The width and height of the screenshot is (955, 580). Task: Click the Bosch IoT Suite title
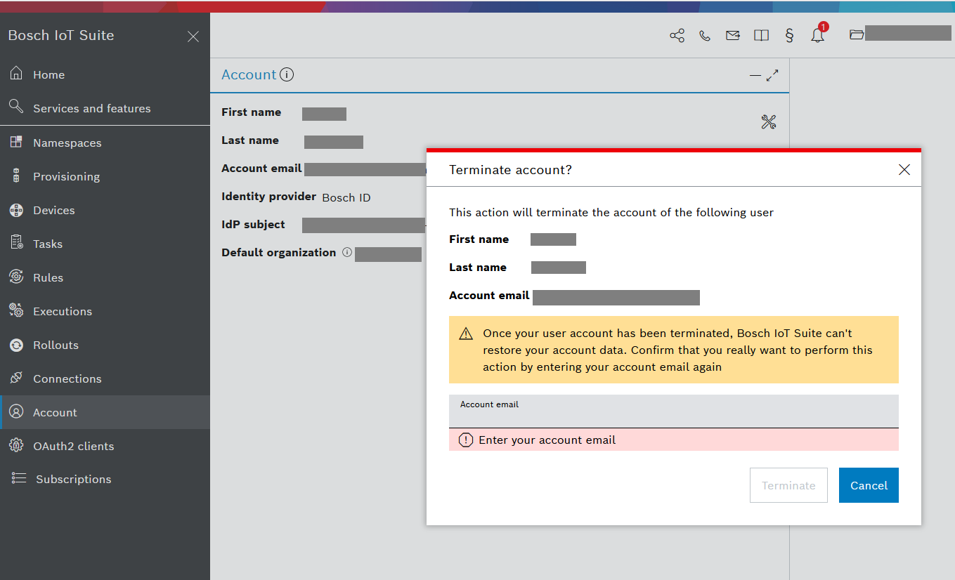(x=61, y=36)
